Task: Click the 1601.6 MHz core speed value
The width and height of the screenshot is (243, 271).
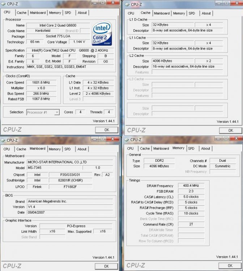Action: 41,82
